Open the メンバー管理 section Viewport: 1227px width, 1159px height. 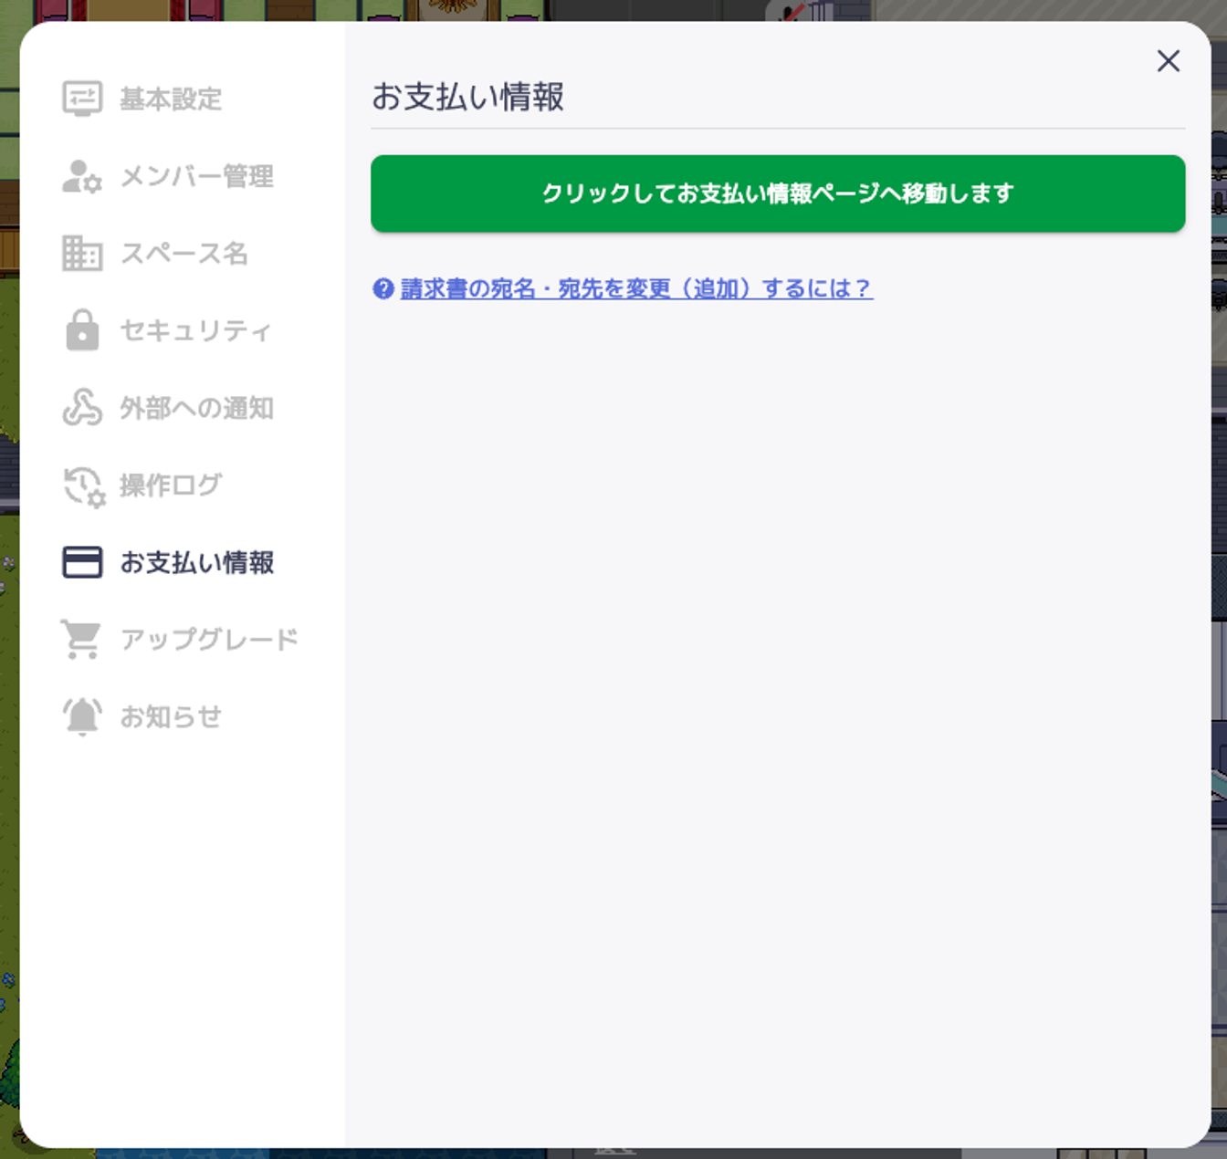(x=197, y=176)
